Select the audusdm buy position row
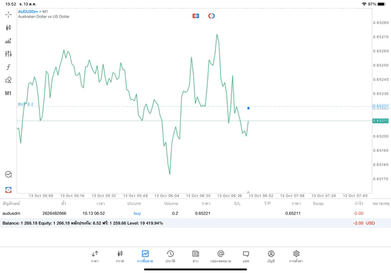The width and height of the screenshot is (391, 273). tap(183, 213)
